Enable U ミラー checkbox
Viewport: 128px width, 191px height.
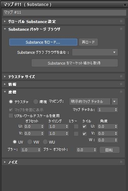pyautogui.click(x=76, y=126)
